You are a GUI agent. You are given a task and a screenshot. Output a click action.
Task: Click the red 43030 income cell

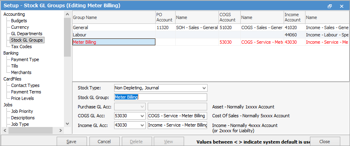click(x=294, y=42)
